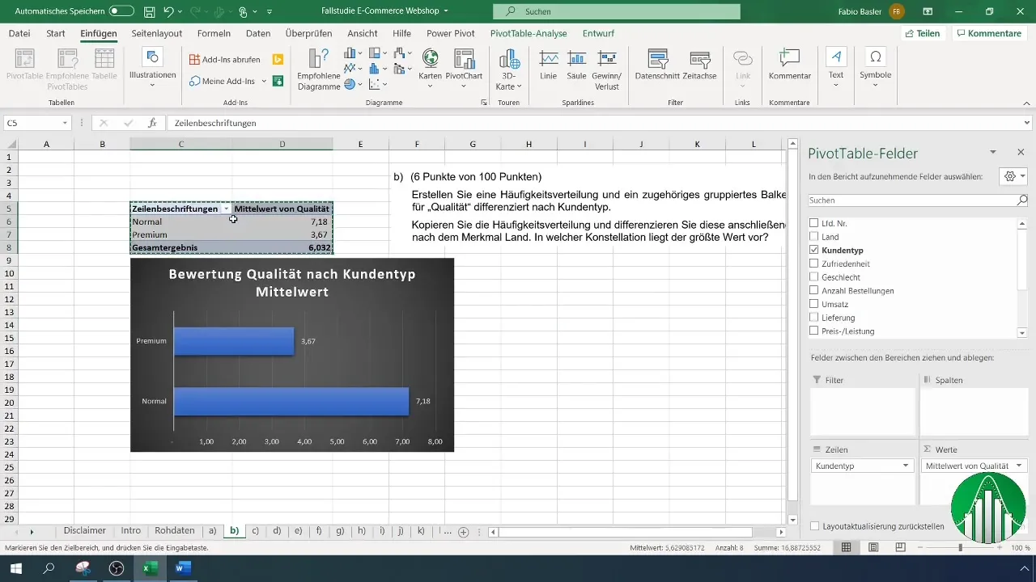The width and height of the screenshot is (1036, 582).
Task: Click Meine Add-Ins button
Action: [223, 82]
